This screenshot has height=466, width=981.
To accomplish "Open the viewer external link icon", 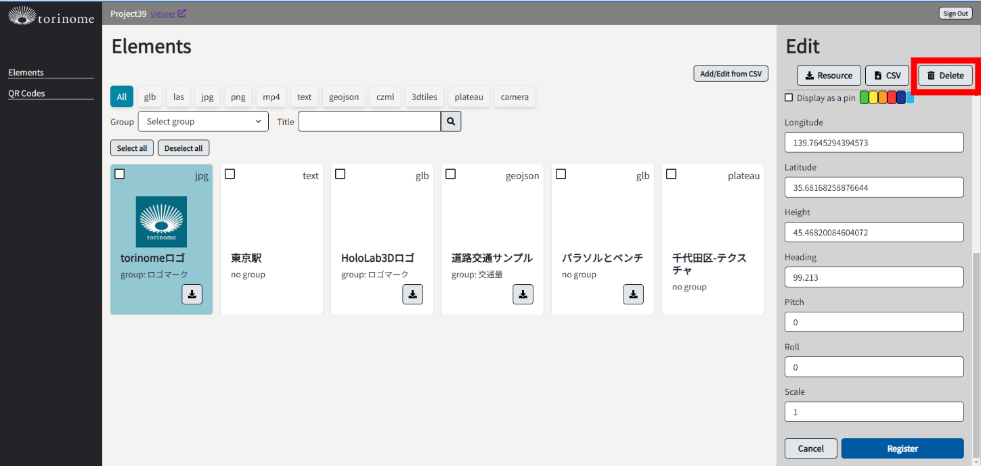I will click(x=181, y=13).
